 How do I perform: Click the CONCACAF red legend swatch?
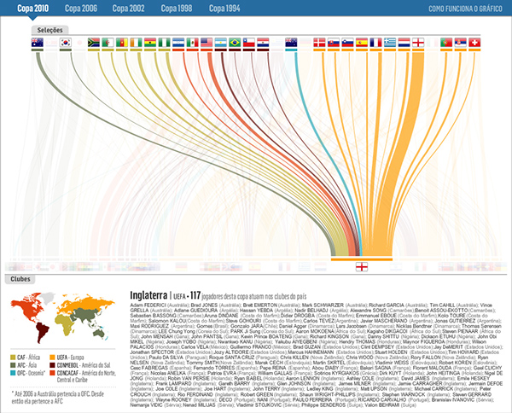(x=52, y=373)
